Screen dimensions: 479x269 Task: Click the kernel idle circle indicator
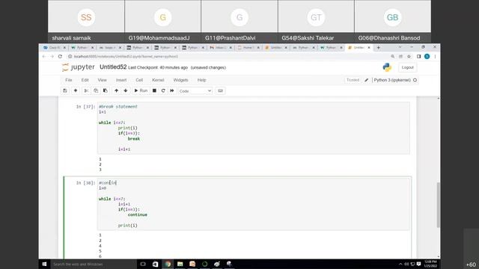click(x=415, y=80)
